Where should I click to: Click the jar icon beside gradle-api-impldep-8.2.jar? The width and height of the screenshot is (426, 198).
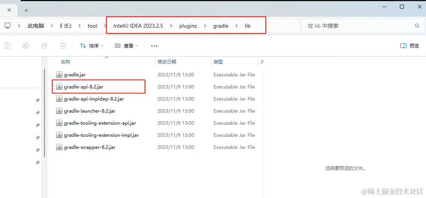coord(59,99)
